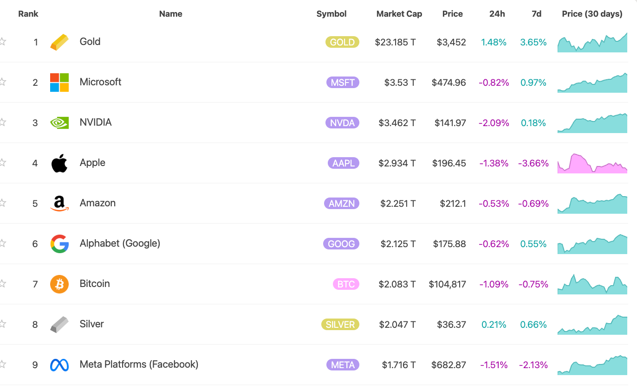Open the NVIDIA company link

tap(96, 122)
